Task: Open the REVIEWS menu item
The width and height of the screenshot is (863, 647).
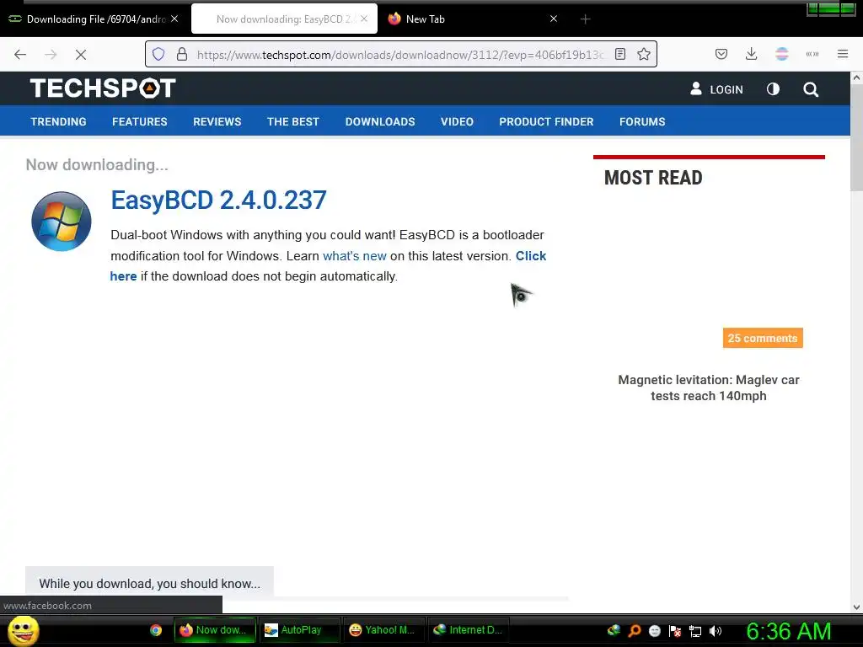Action: (x=217, y=121)
